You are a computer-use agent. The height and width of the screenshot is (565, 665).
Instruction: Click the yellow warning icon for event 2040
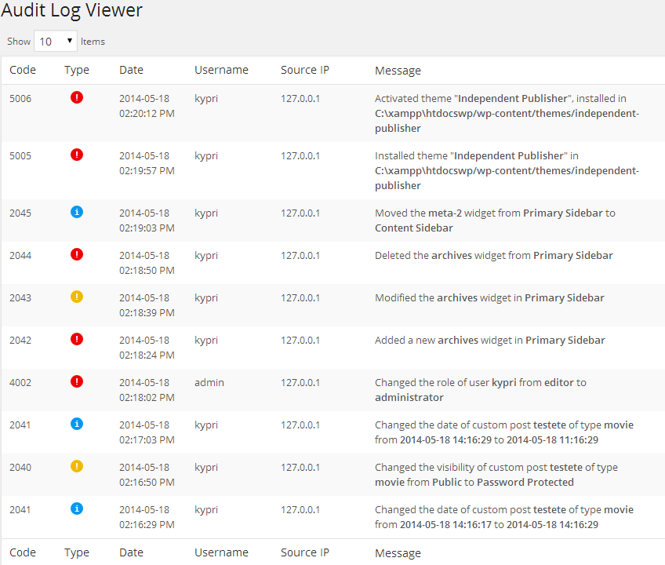[77, 466]
